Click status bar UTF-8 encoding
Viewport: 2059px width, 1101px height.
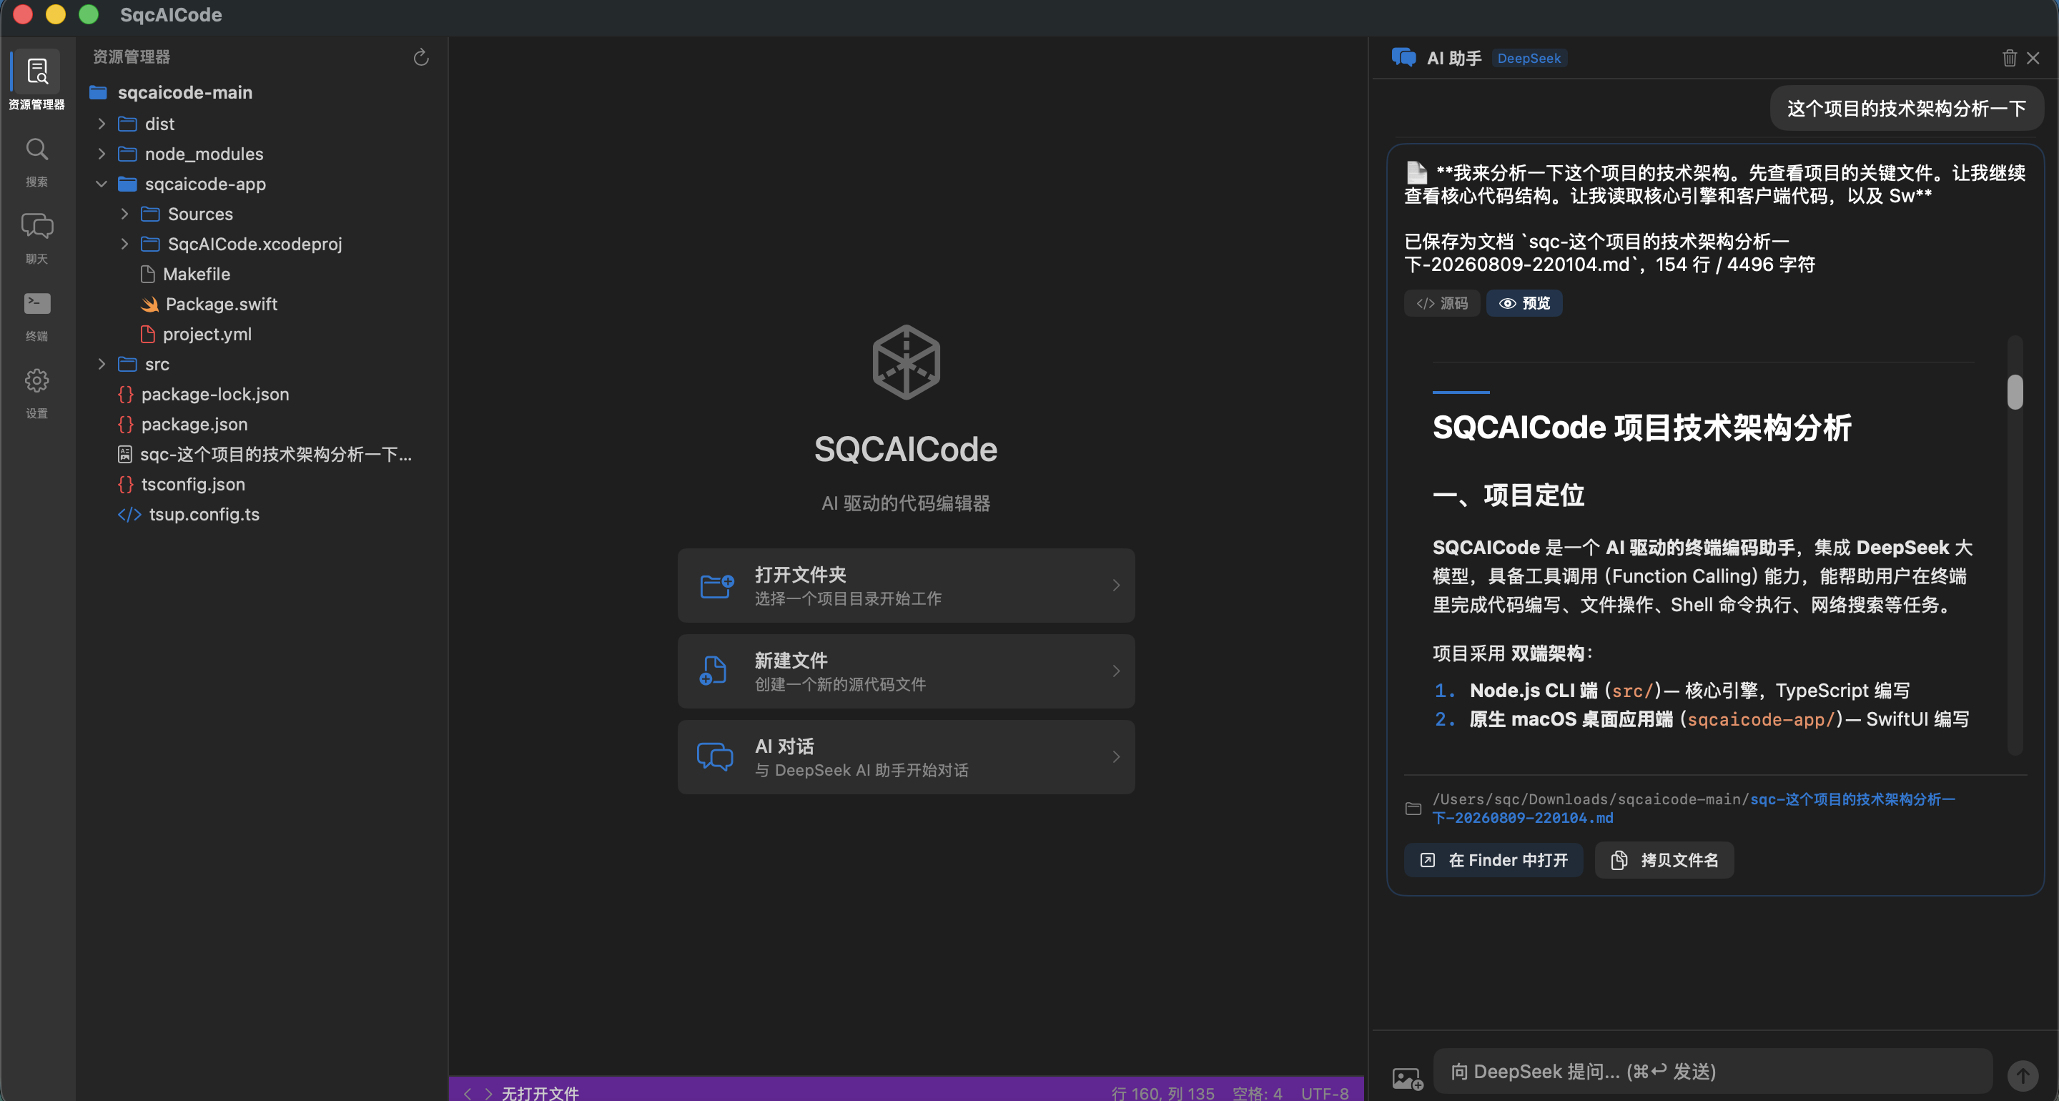pyautogui.click(x=1325, y=1093)
